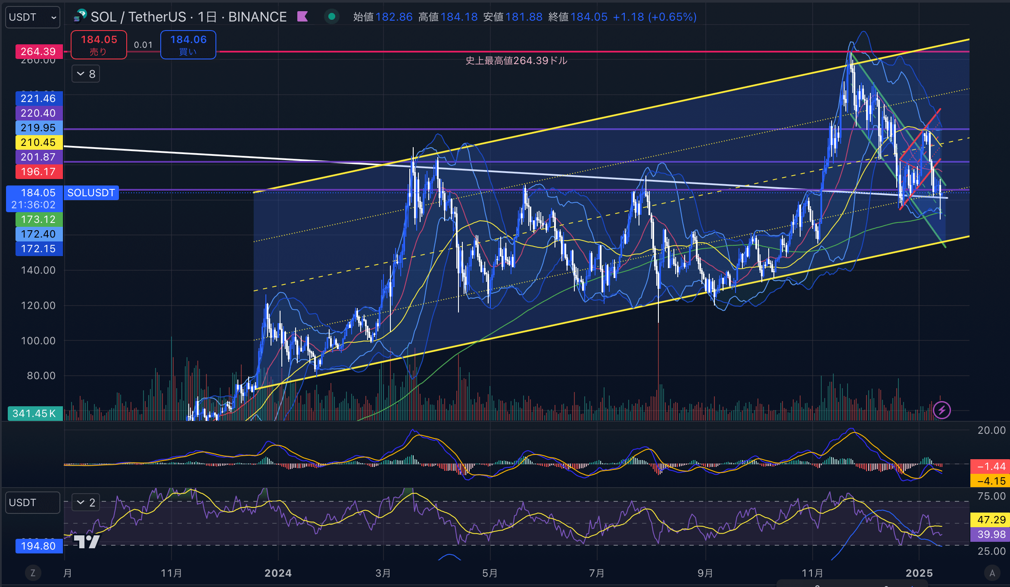Click the 2024 marker on time axis
Screen dimensions: 1010x587
[278, 573]
